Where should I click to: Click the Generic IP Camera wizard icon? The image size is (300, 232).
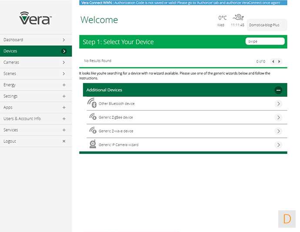[93, 144]
